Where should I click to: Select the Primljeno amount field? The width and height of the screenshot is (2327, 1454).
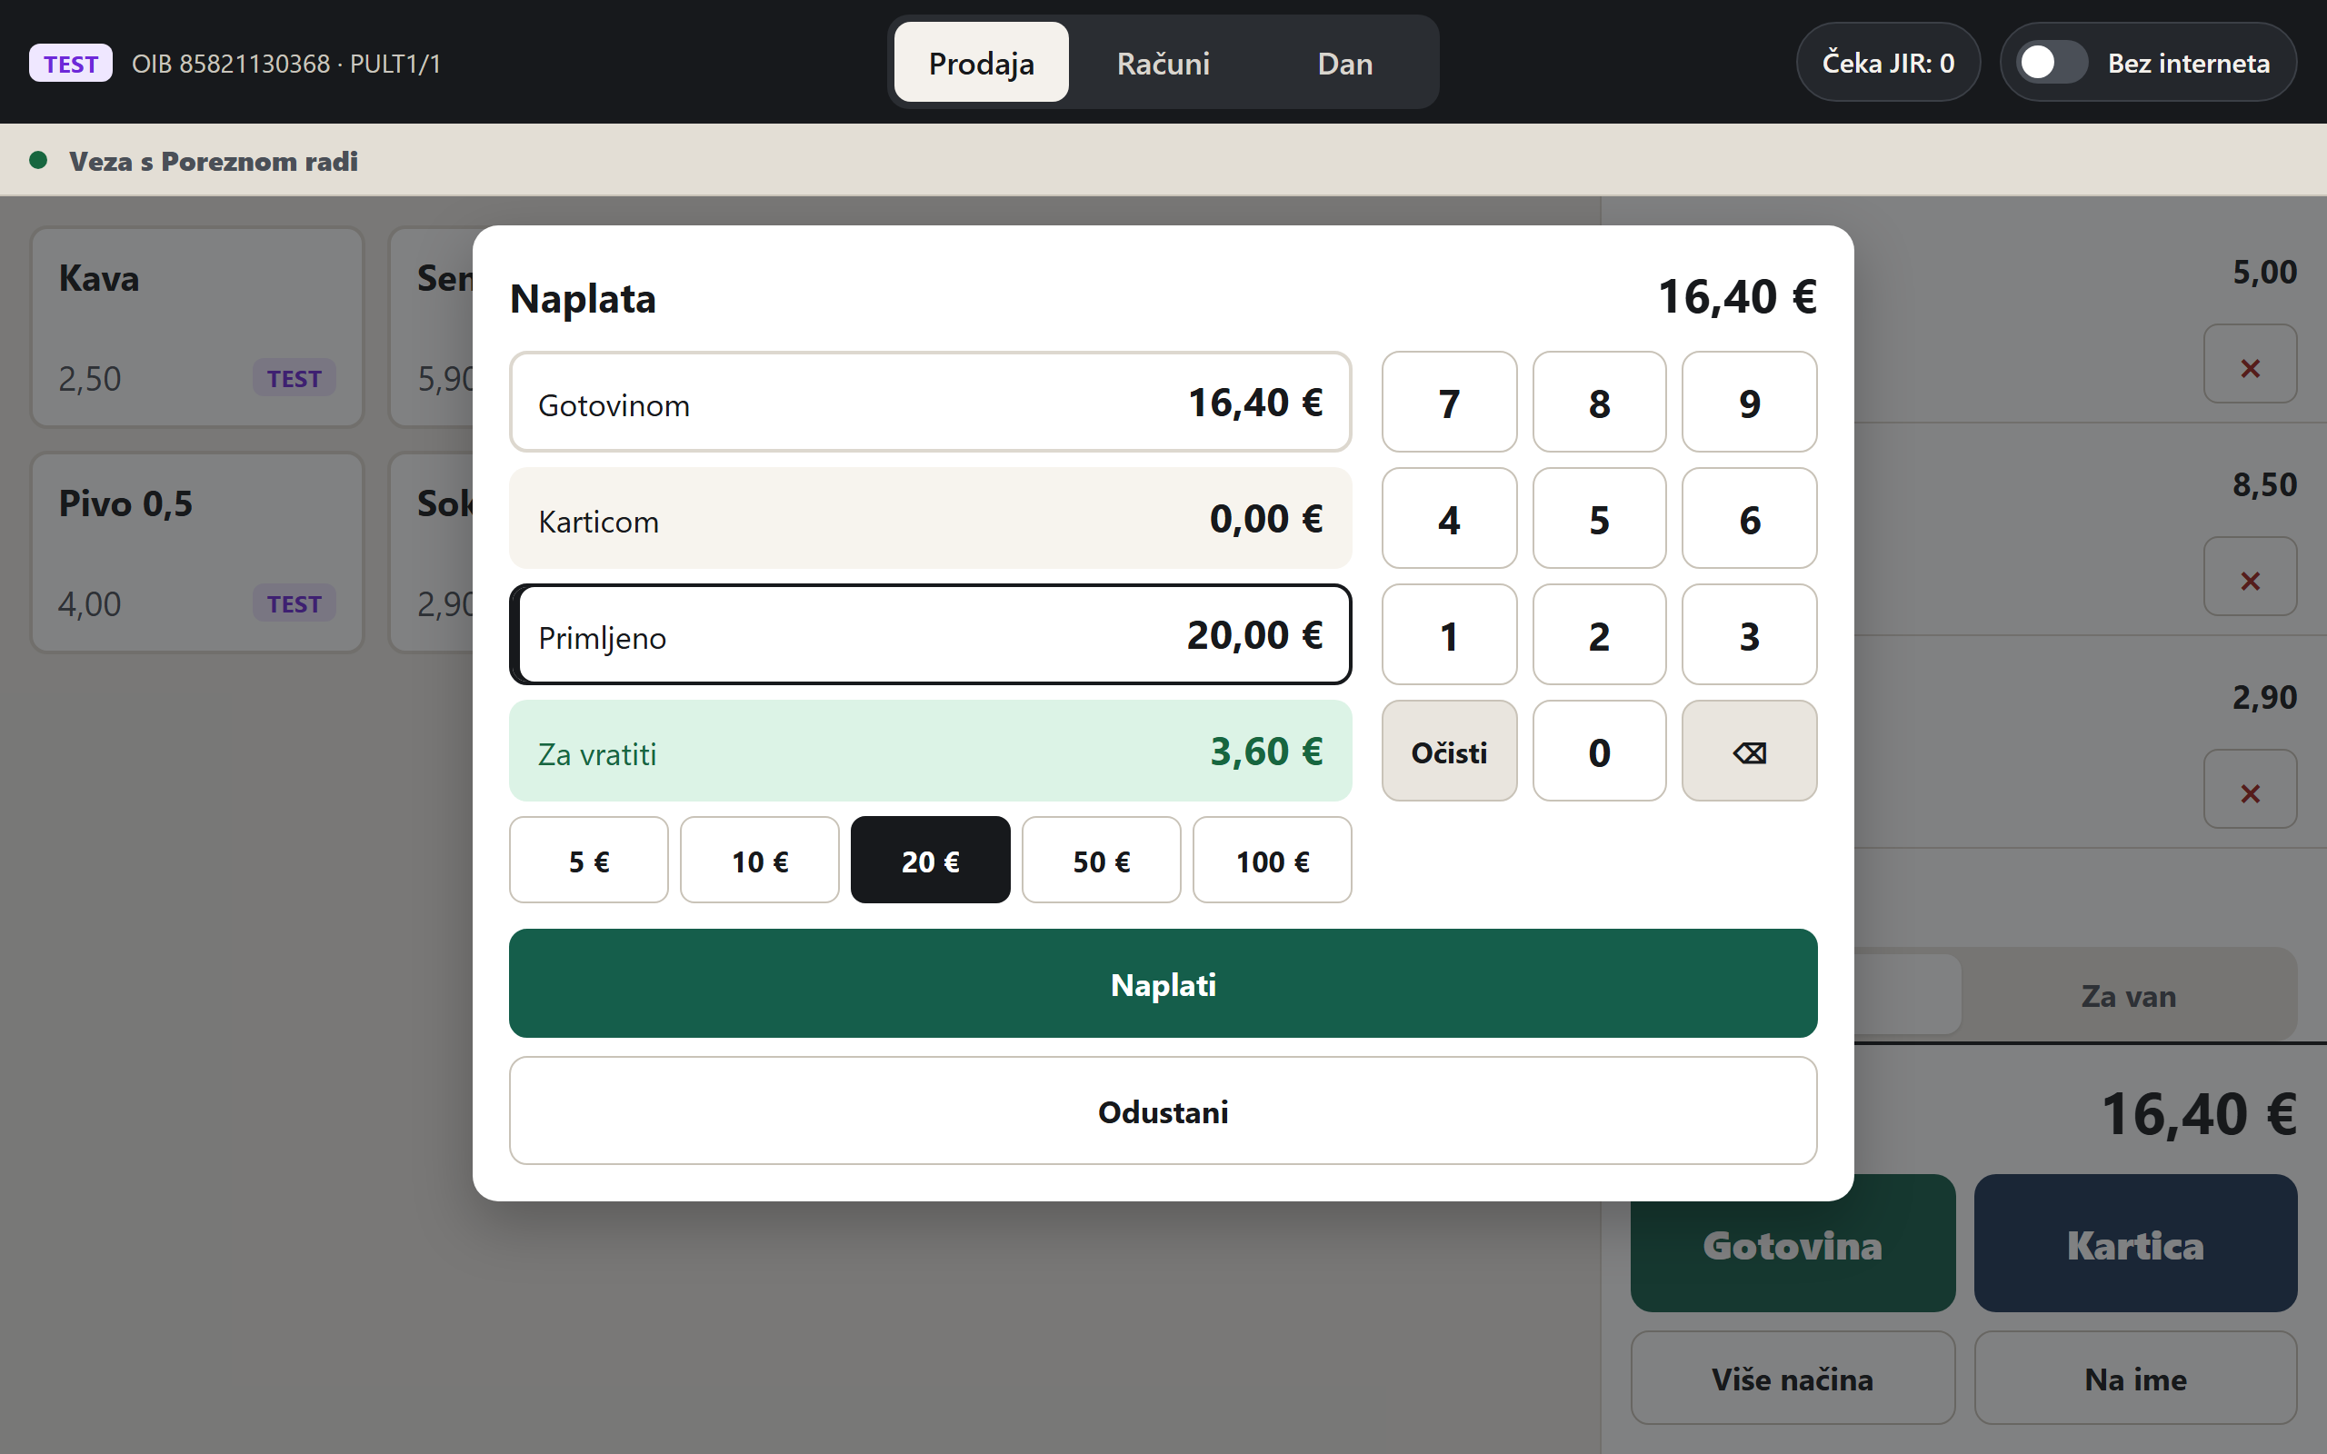point(930,634)
